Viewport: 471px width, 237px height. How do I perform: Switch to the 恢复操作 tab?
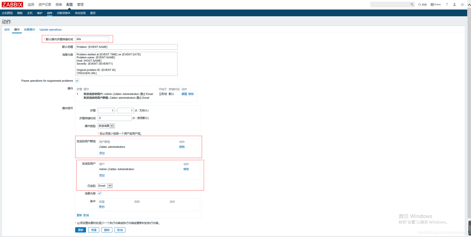click(30, 30)
